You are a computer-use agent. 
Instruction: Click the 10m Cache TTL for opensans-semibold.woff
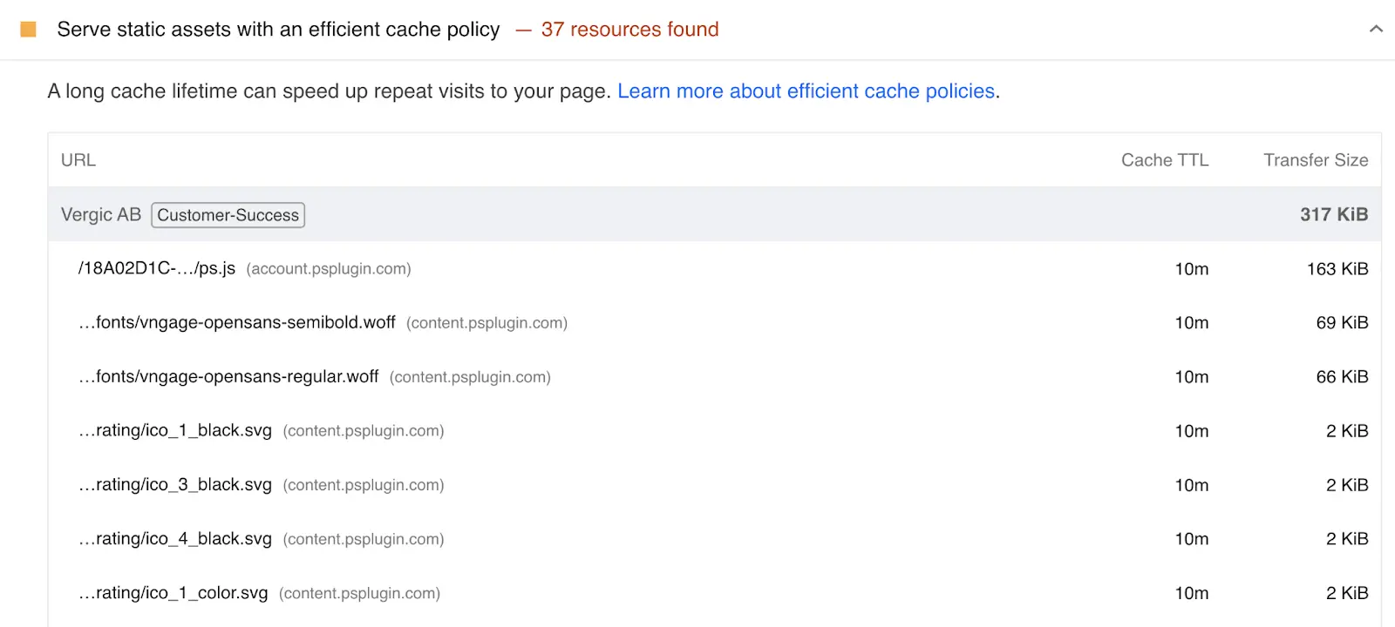1192,323
